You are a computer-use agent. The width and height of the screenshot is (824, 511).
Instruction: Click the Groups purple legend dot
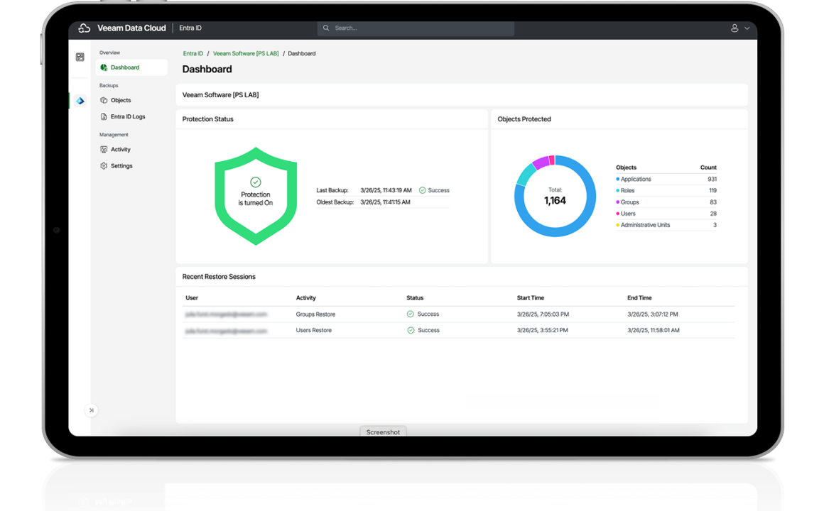(617, 202)
